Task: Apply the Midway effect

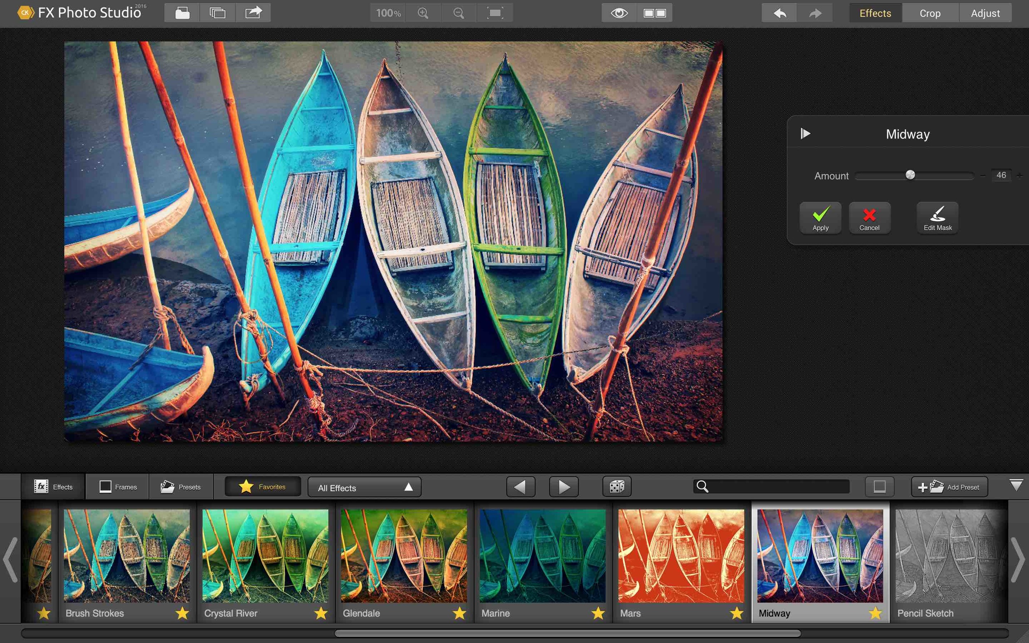Action: (820, 218)
